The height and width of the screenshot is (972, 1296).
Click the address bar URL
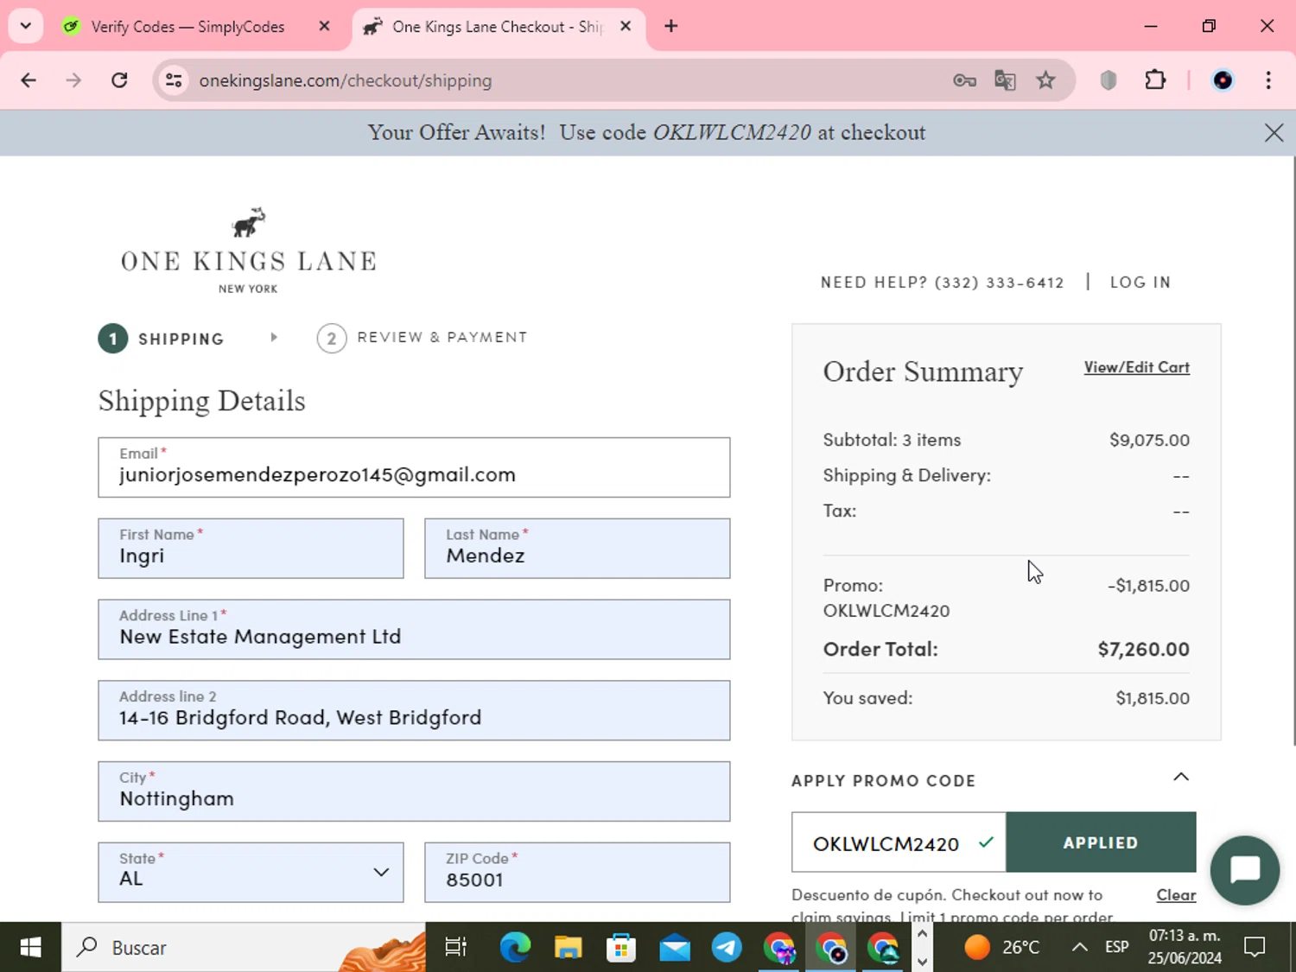pyautogui.click(x=346, y=80)
